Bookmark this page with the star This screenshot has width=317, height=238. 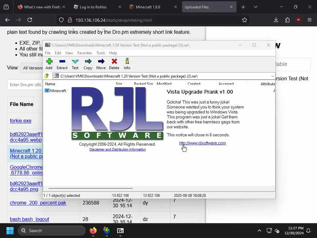tap(245, 20)
